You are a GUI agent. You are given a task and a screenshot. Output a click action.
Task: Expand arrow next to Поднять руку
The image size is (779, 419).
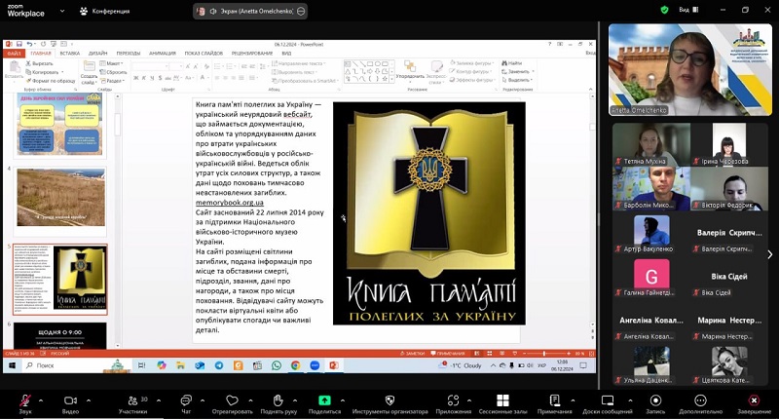click(x=295, y=400)
